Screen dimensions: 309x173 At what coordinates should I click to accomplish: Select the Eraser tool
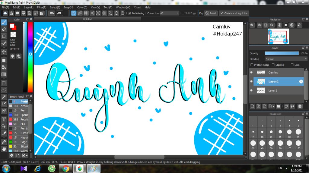4,29
